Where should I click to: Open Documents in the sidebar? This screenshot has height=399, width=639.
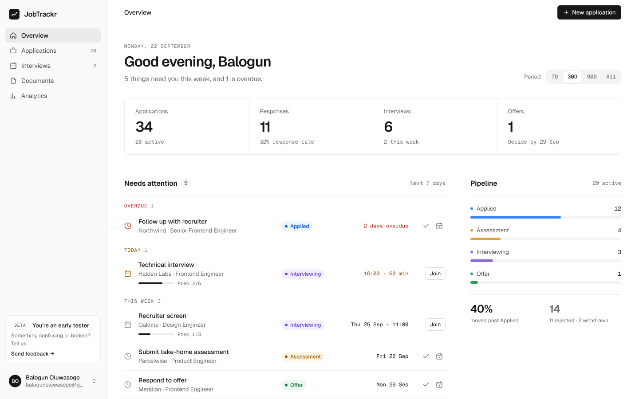(53, 81)
